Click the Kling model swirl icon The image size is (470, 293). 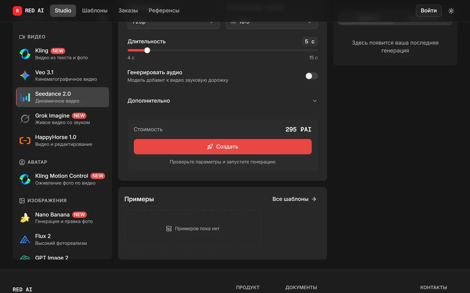(25, 54)
